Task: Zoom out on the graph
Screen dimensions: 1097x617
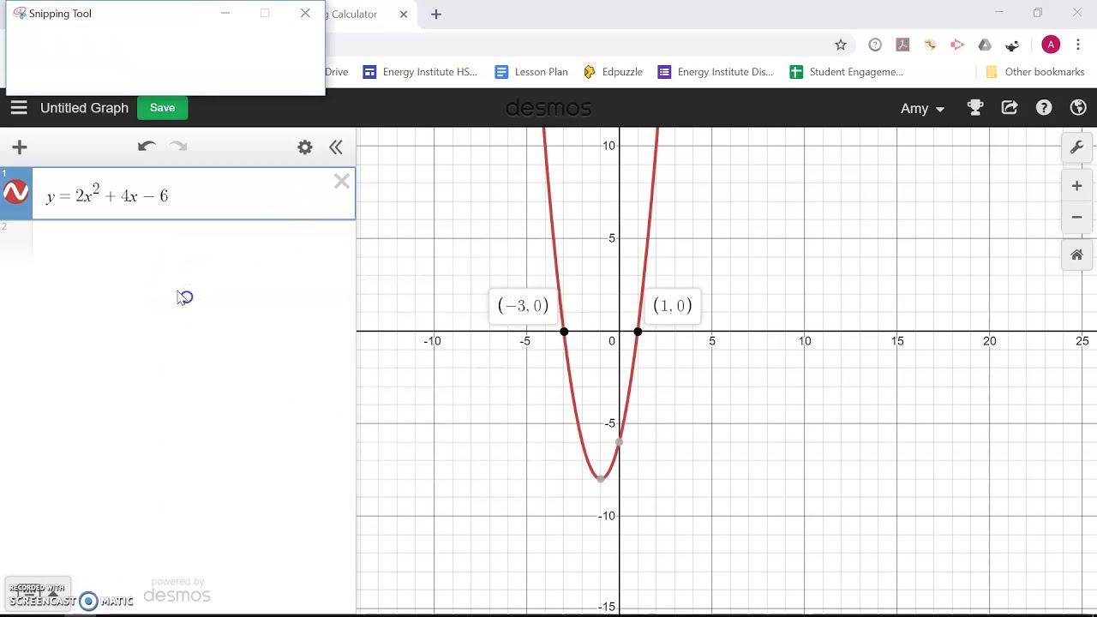Action: pos(1077,218)
